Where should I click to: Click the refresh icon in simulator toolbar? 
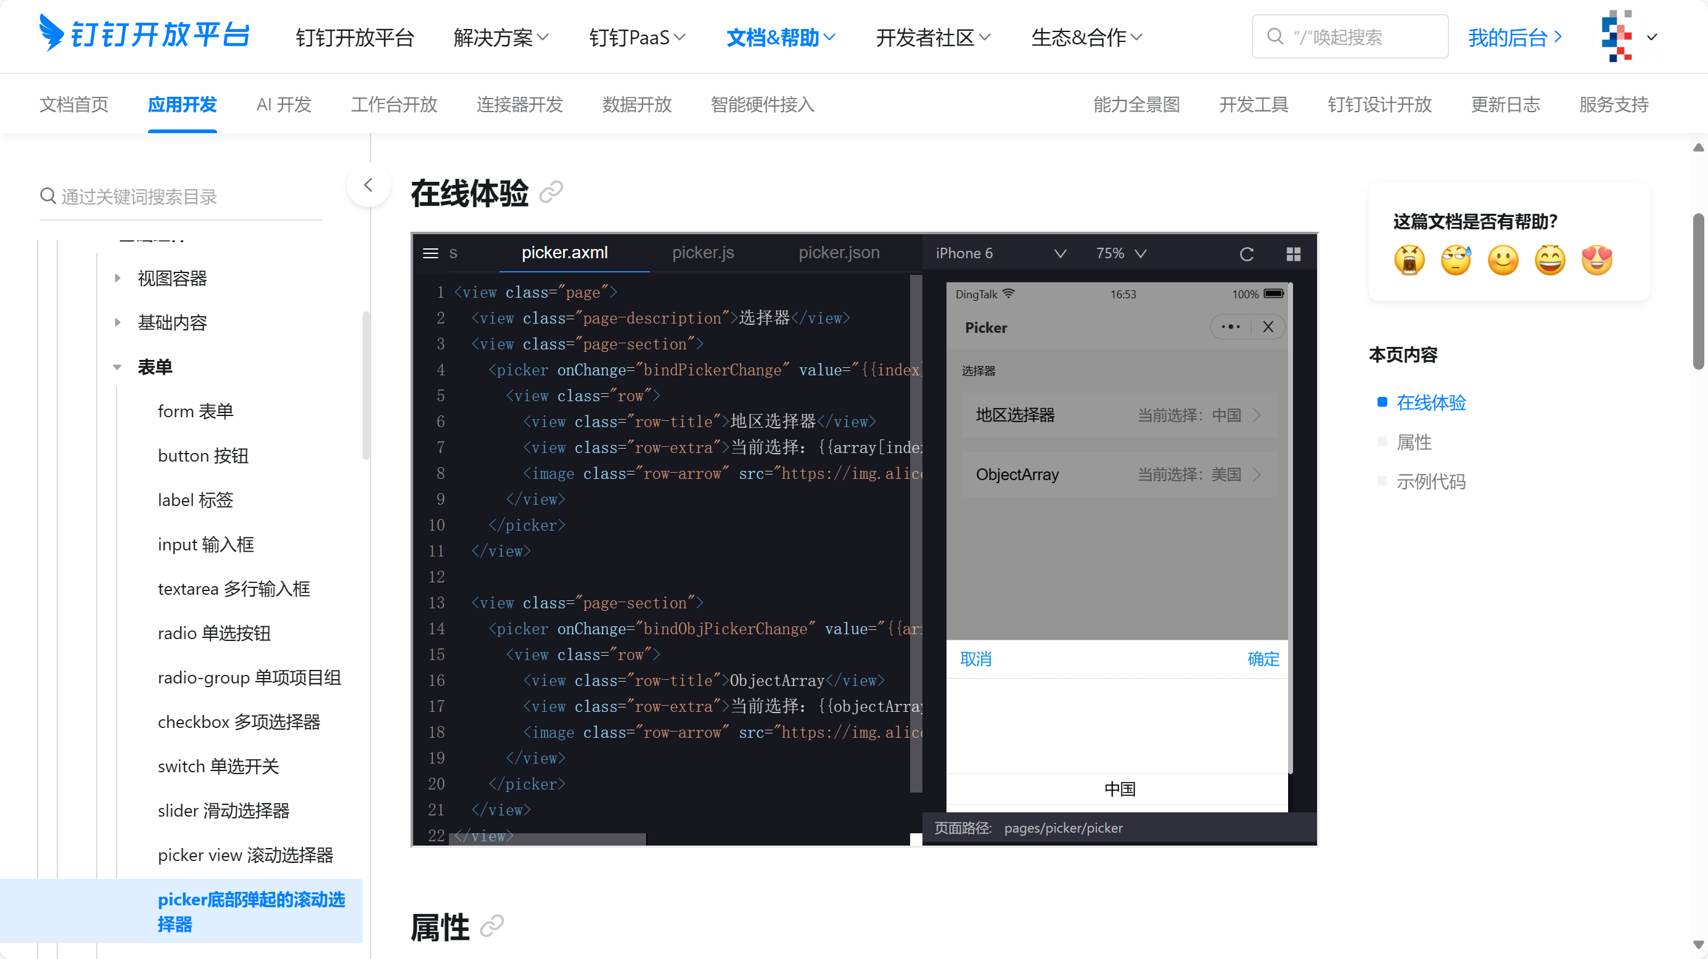click(1247, 254)
